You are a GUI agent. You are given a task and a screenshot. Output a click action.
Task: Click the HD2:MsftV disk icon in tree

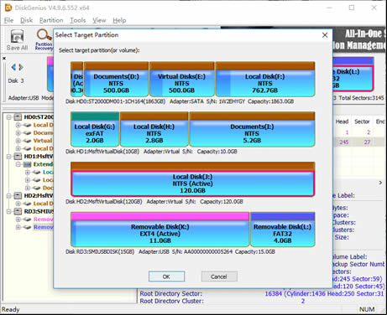click(x=18, y=195)
